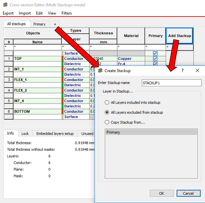The height and width of the screenshot is (203, 205).
Task: Click the Create Stackup dialog app icon
Action: click(100, 71)
